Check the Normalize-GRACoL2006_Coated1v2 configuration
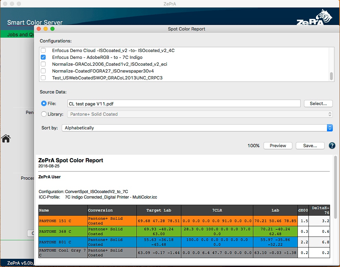This screenshot has width=340, height=267. (x=43, y=64)
